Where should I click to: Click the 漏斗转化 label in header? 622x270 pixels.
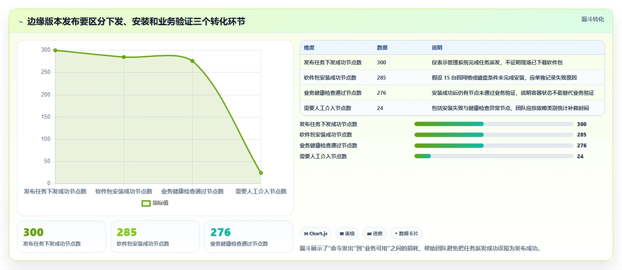593,19
